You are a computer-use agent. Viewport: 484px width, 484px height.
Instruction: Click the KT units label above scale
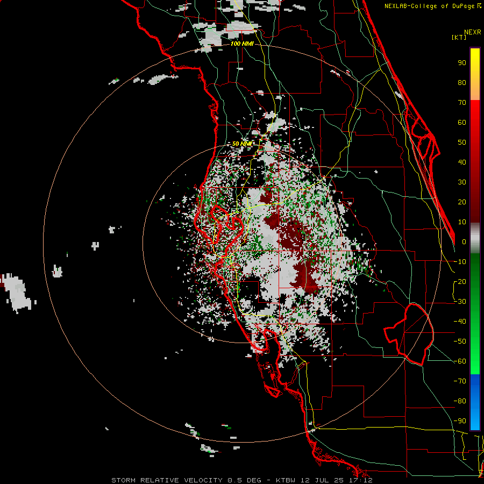coord(459,37)
